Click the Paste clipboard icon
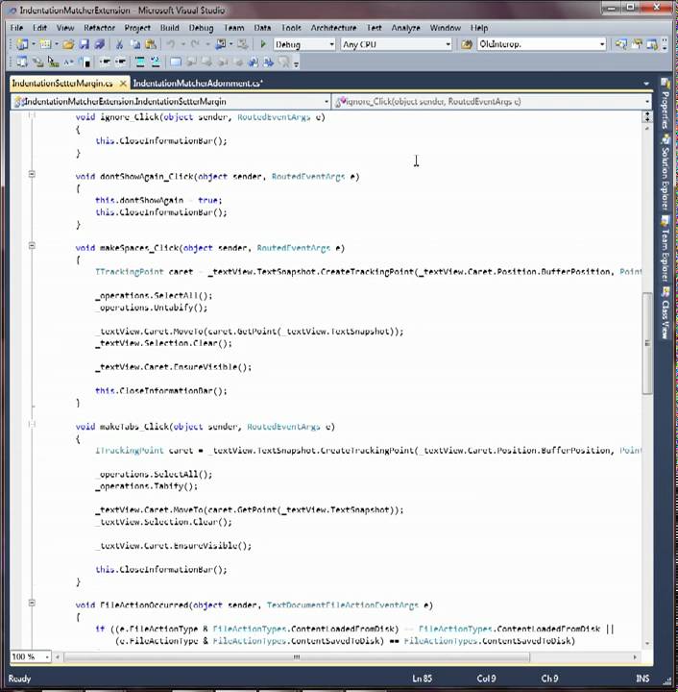Screen dimensions: 678x692 [151, 44]
